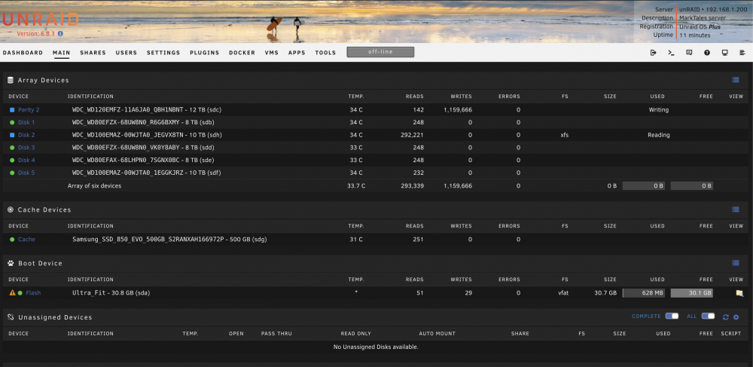Open the feedback icon in the toolbar
This screenshot has width=753, height=367.
point(689,53)
